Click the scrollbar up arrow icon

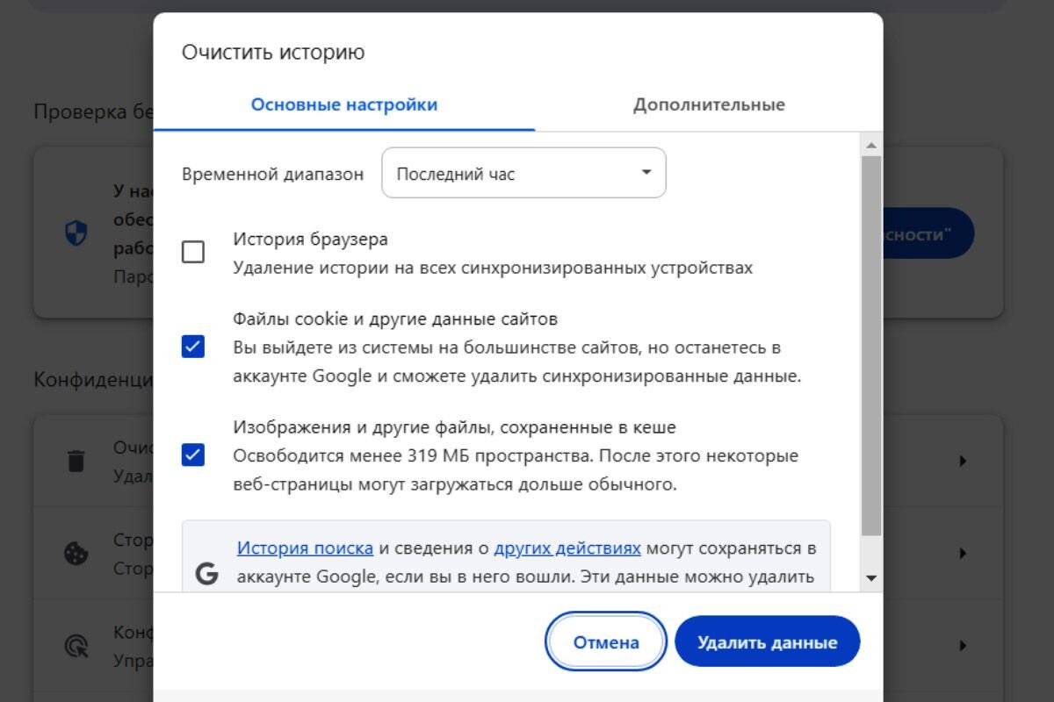tap(870, 147)
